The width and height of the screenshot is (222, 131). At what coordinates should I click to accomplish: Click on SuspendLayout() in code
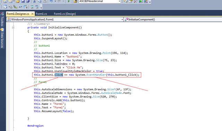54,38
